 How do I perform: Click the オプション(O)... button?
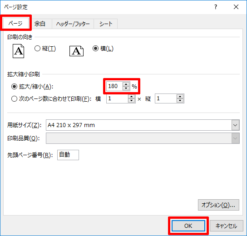(218, 205)
